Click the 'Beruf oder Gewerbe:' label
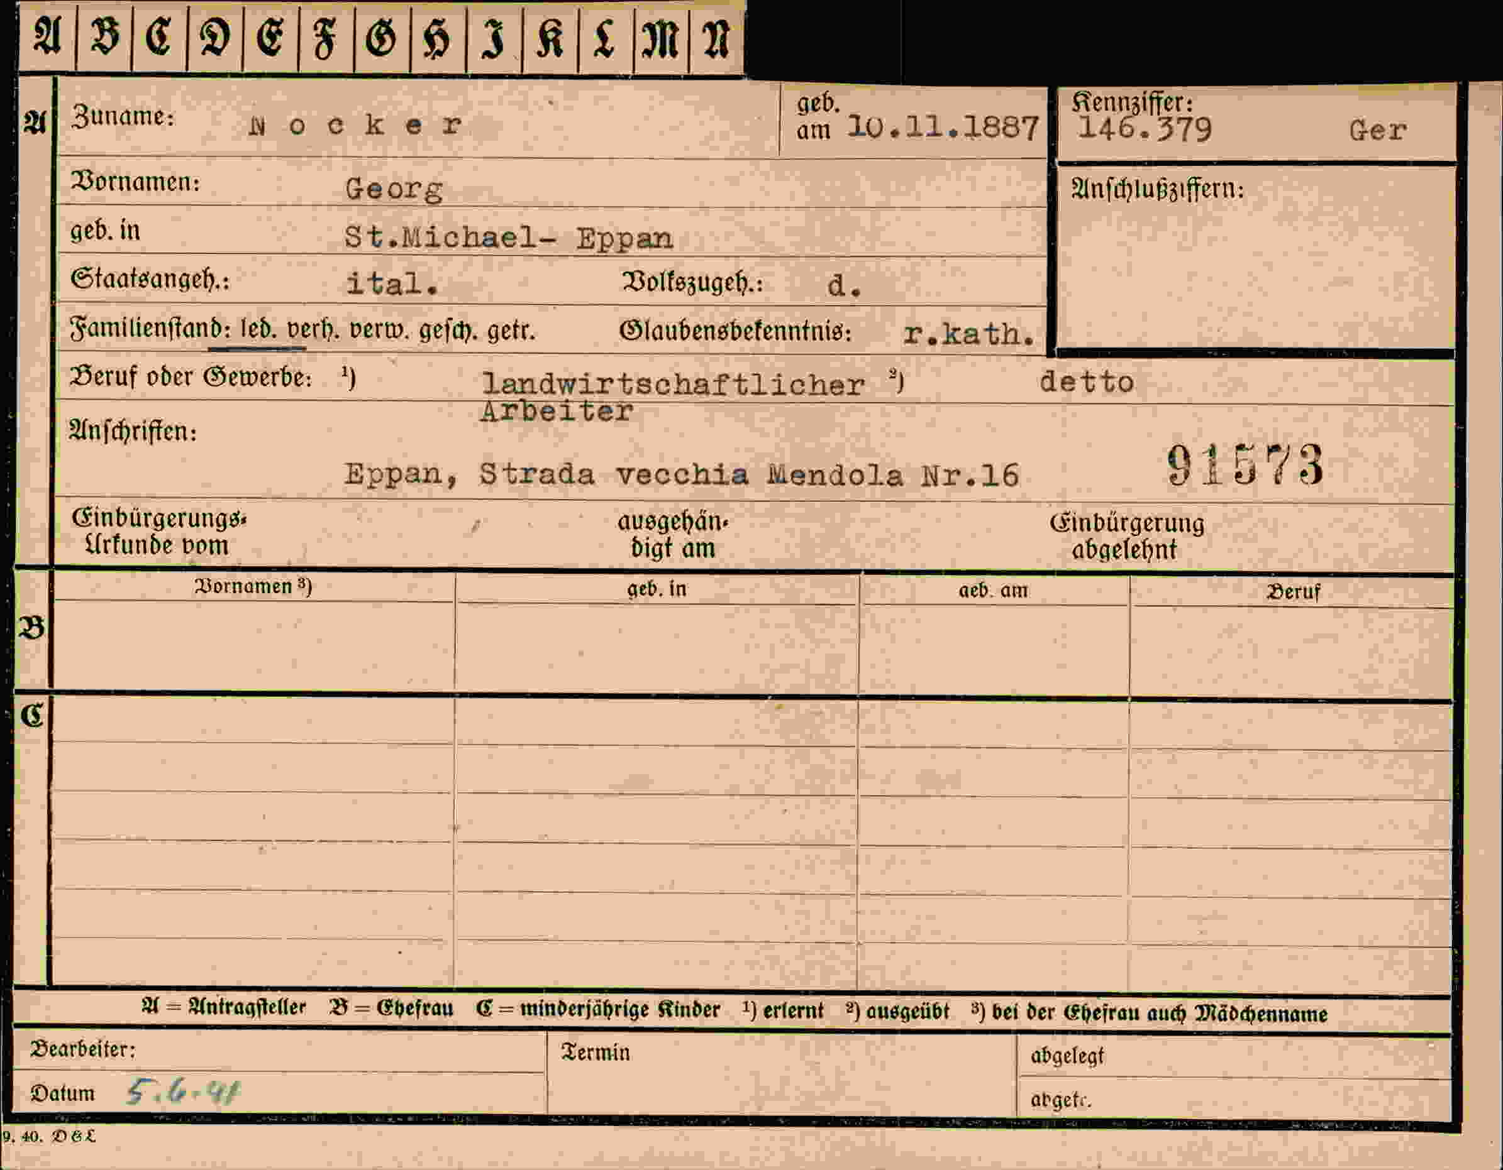The width and height of the screenshot is (1503, 1170). [x=191, y=377]
